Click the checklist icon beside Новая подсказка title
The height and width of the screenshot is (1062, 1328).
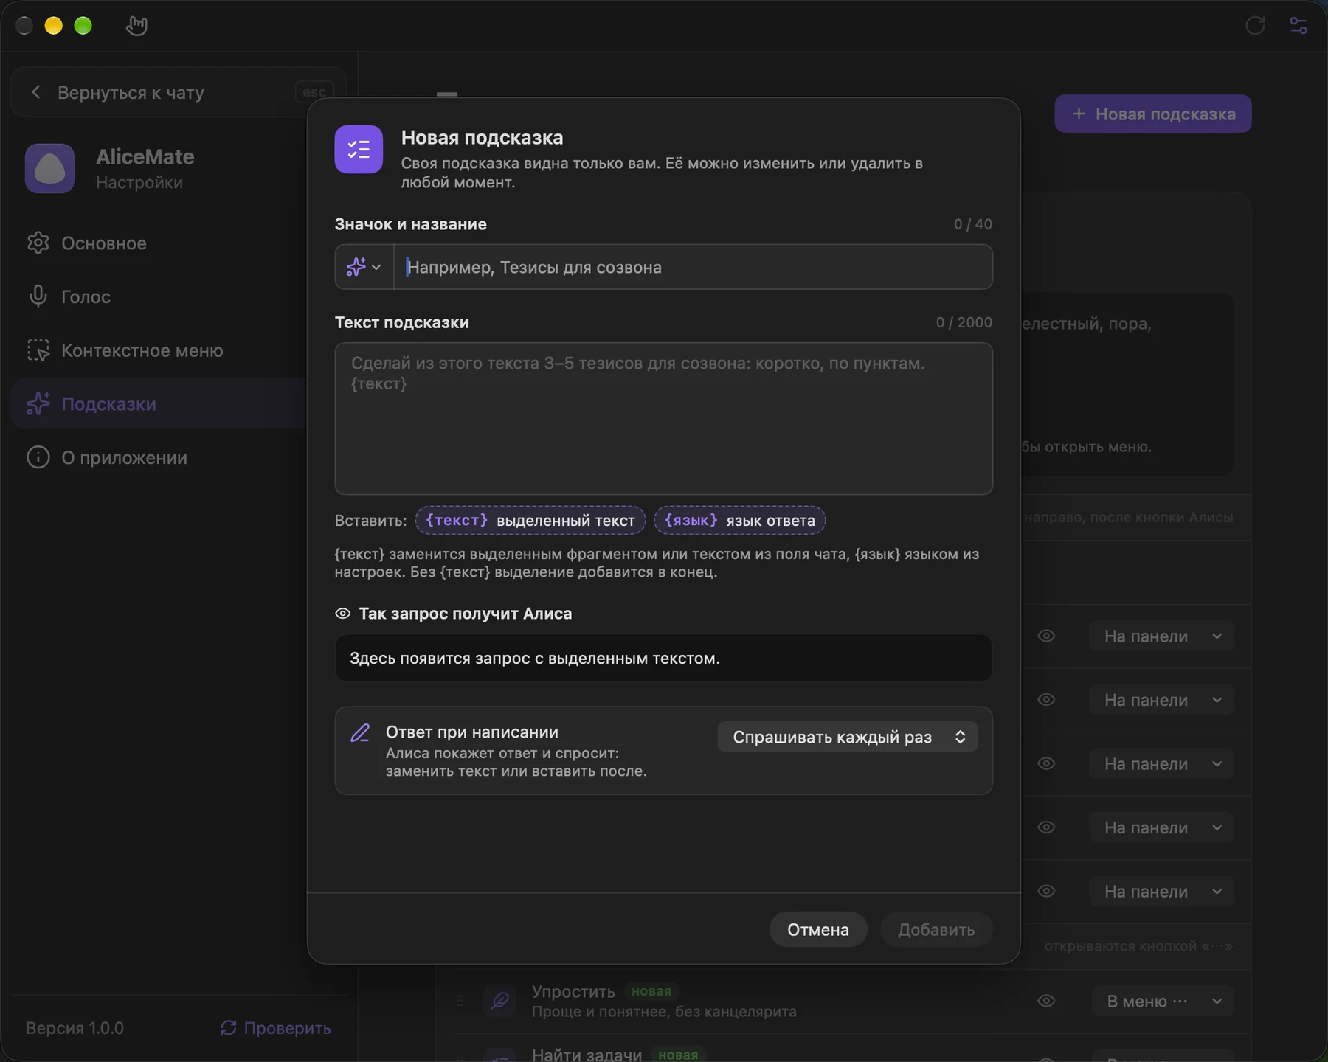[359, 149]
